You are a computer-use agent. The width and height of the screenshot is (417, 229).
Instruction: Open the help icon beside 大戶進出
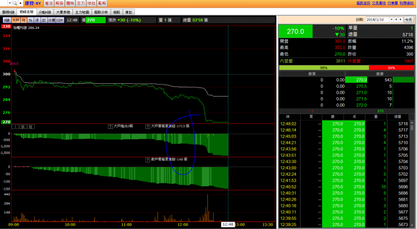[110, 127]
